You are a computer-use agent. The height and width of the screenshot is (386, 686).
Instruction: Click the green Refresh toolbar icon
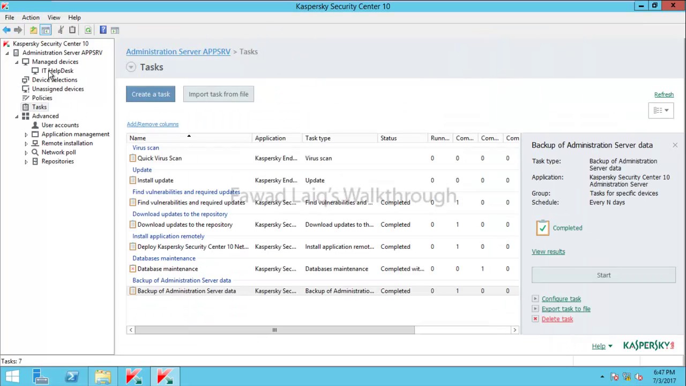tap(88, 30)
